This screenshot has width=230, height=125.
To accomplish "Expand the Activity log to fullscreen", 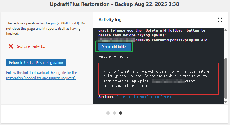I will click(x=220, y=20).
